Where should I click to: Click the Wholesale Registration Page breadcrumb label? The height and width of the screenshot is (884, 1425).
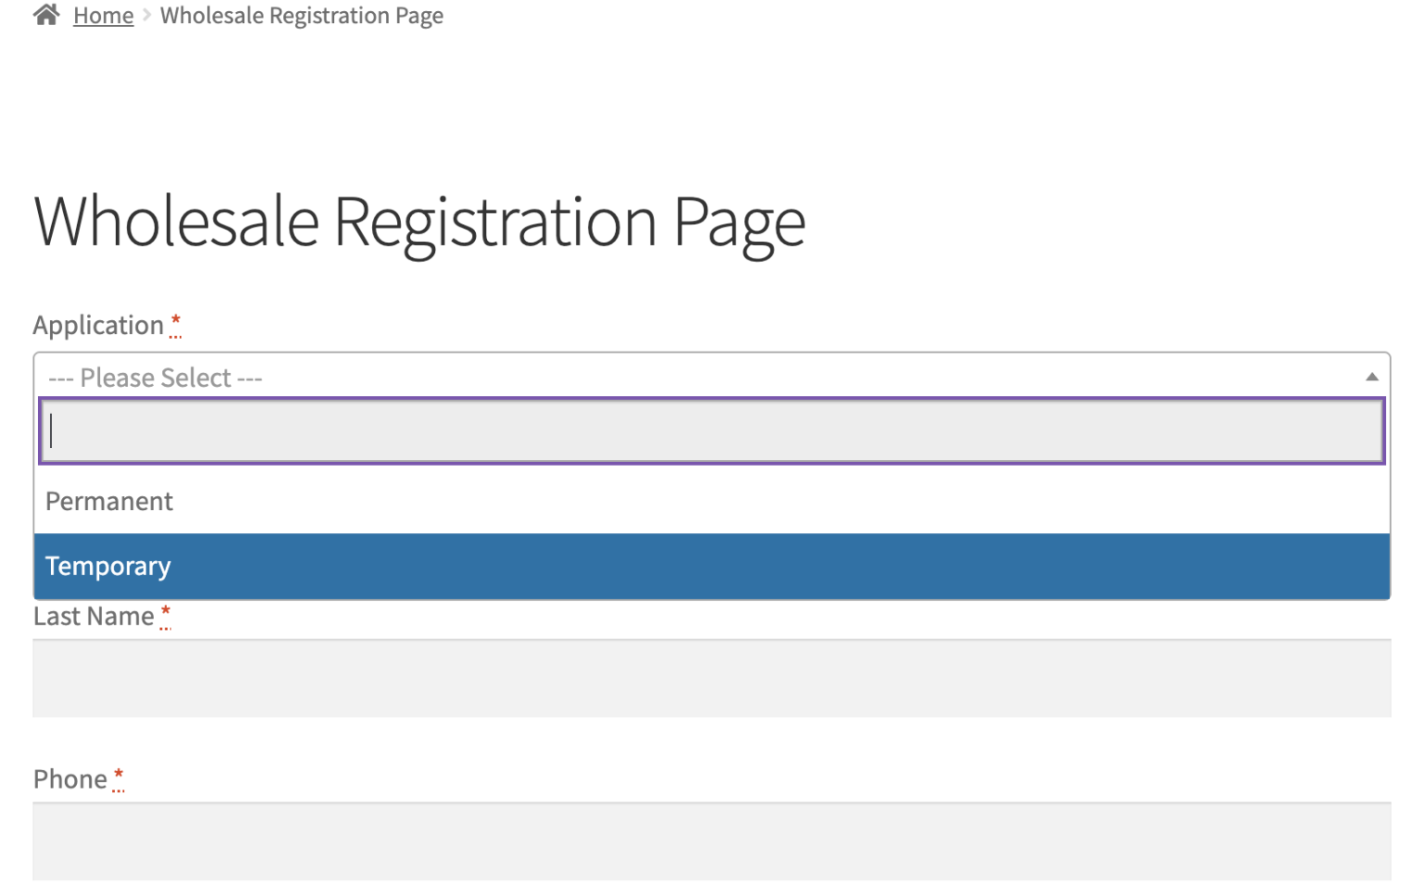[x=302, y=15]
